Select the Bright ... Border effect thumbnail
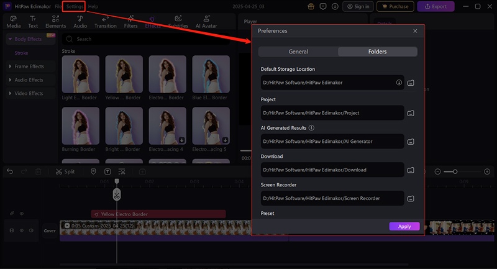Screen dimensions: 497x269 pos(124,125)
